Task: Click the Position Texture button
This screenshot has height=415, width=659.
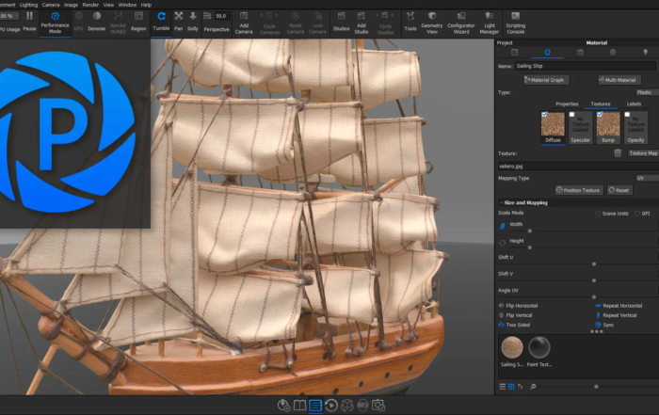Action: coord(579,190)
